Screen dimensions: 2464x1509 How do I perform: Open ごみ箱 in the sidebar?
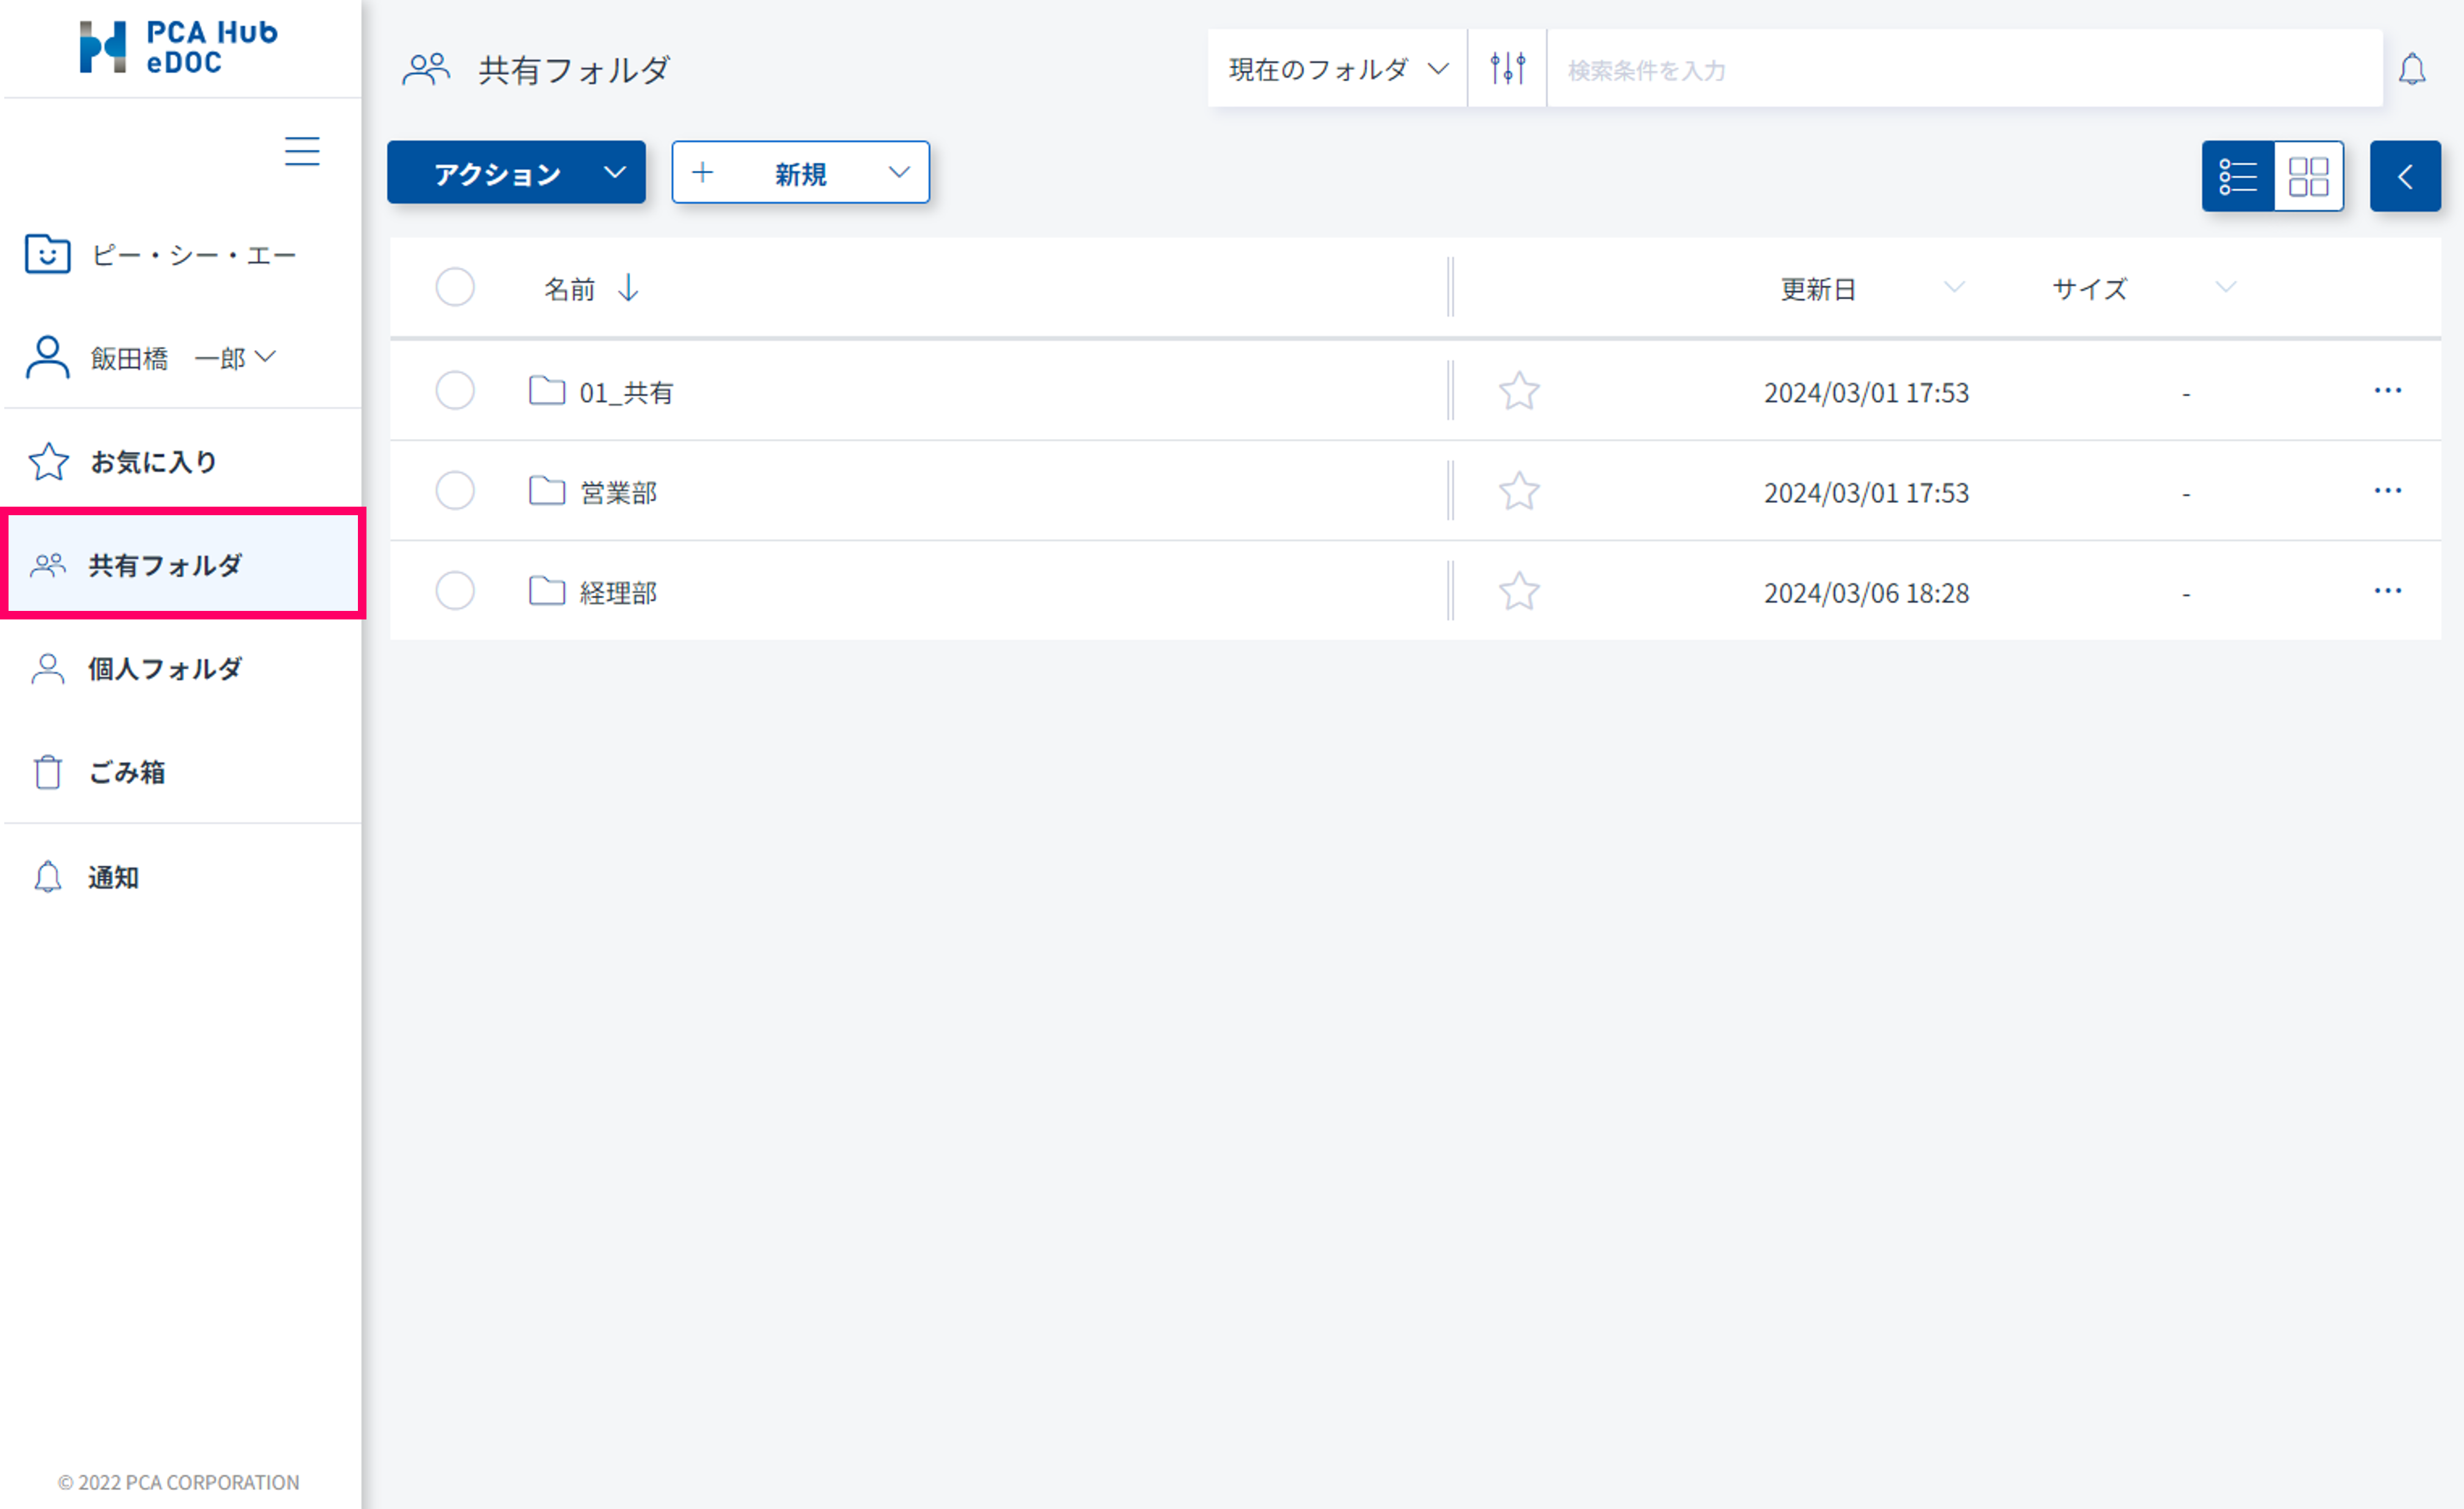pyautogui.click(x=127, y=772)
